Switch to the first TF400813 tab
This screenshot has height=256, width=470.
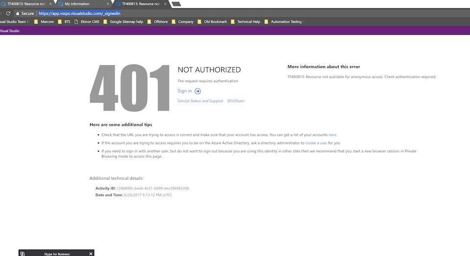[26, 4]
